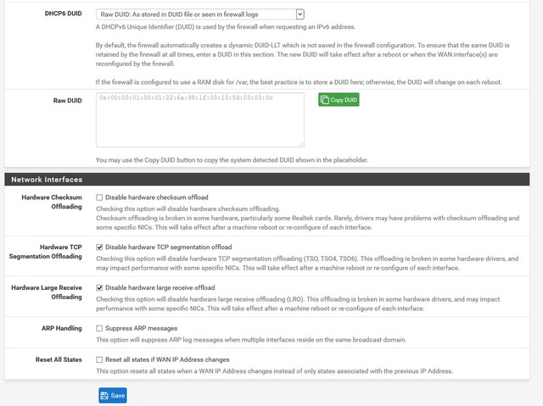
Task: Check Reset all states if WAN IP changes
Action: click(x=99, y=359)
